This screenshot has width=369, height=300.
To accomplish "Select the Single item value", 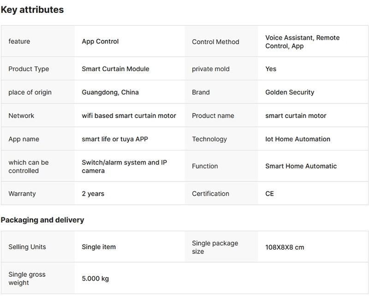I will 99,247.
